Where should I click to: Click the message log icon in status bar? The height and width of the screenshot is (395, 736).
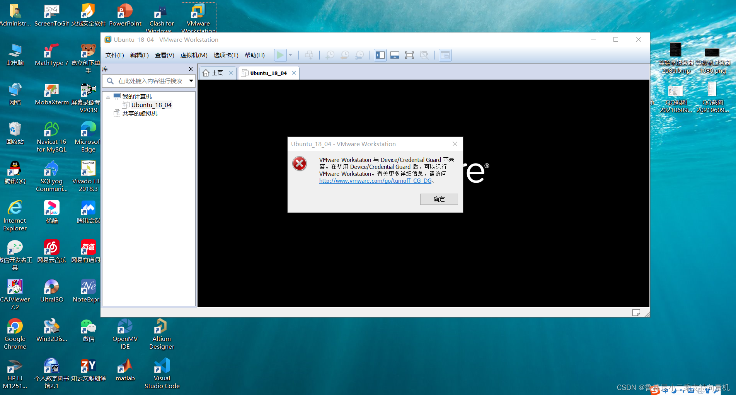pos(636,313)
